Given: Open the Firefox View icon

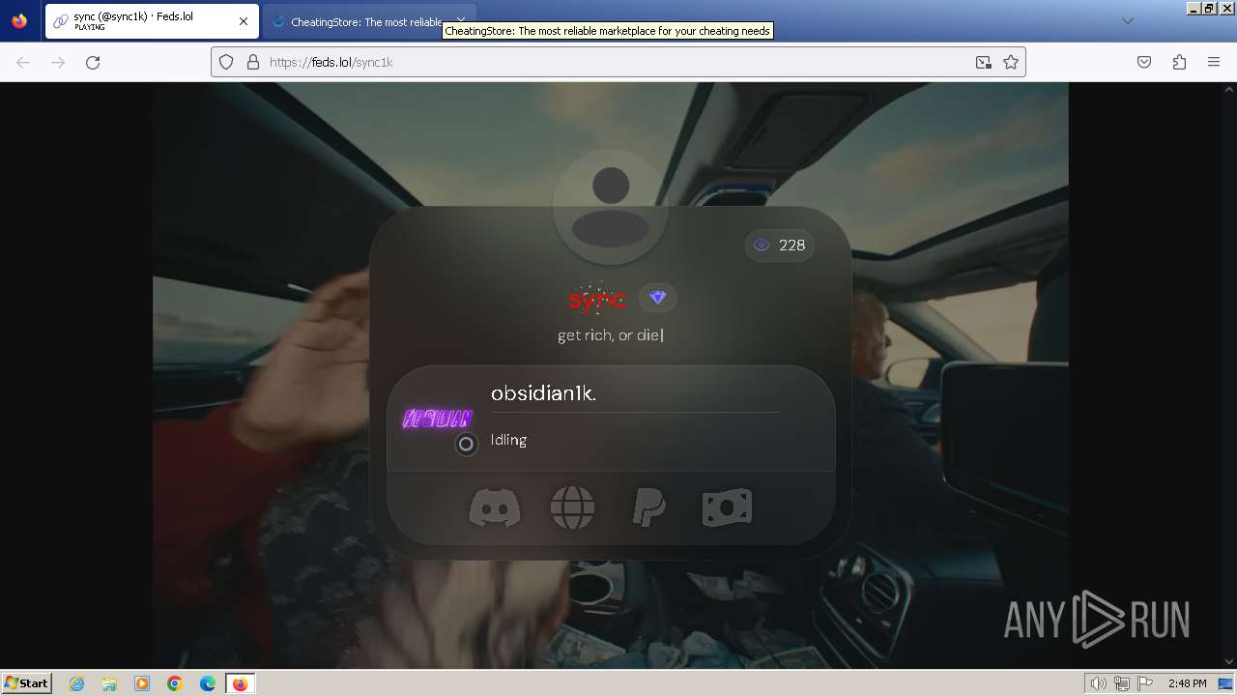Looking at the screenshot, I should [x=19, y=21].
